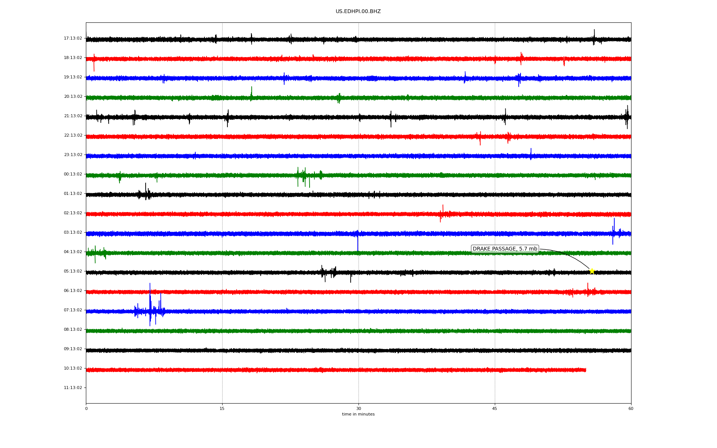
Task: Click the 11:13:02 time label
Action: (73, 388)
